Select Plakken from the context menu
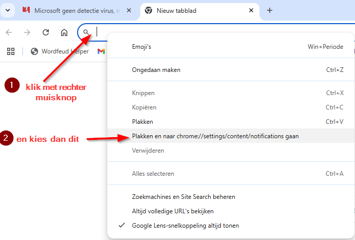355x240 pixels. tap(143, 122)
